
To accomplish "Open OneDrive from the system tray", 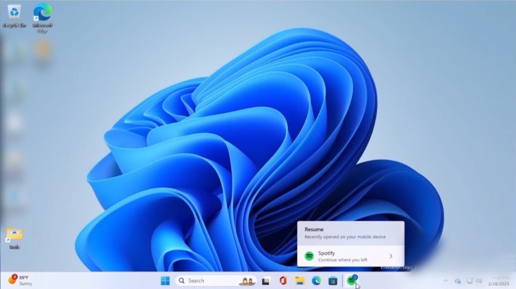I will click(458, 281).
